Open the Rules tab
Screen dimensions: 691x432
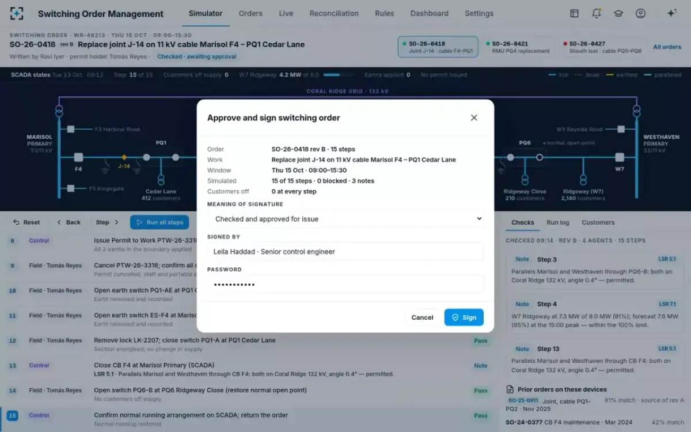point(385,13)
